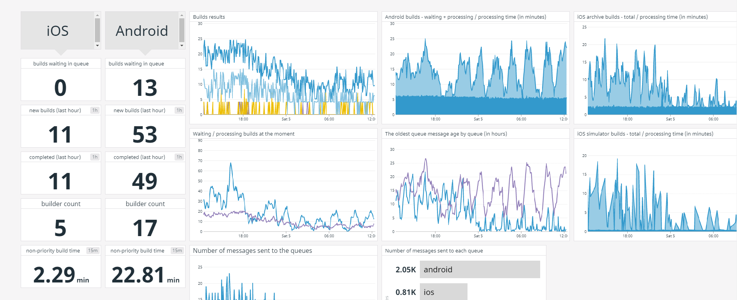This screenshot has height=300, width=737.
Task: Click the 15m badge on Android non-priority build time
Action: point(177,251)
